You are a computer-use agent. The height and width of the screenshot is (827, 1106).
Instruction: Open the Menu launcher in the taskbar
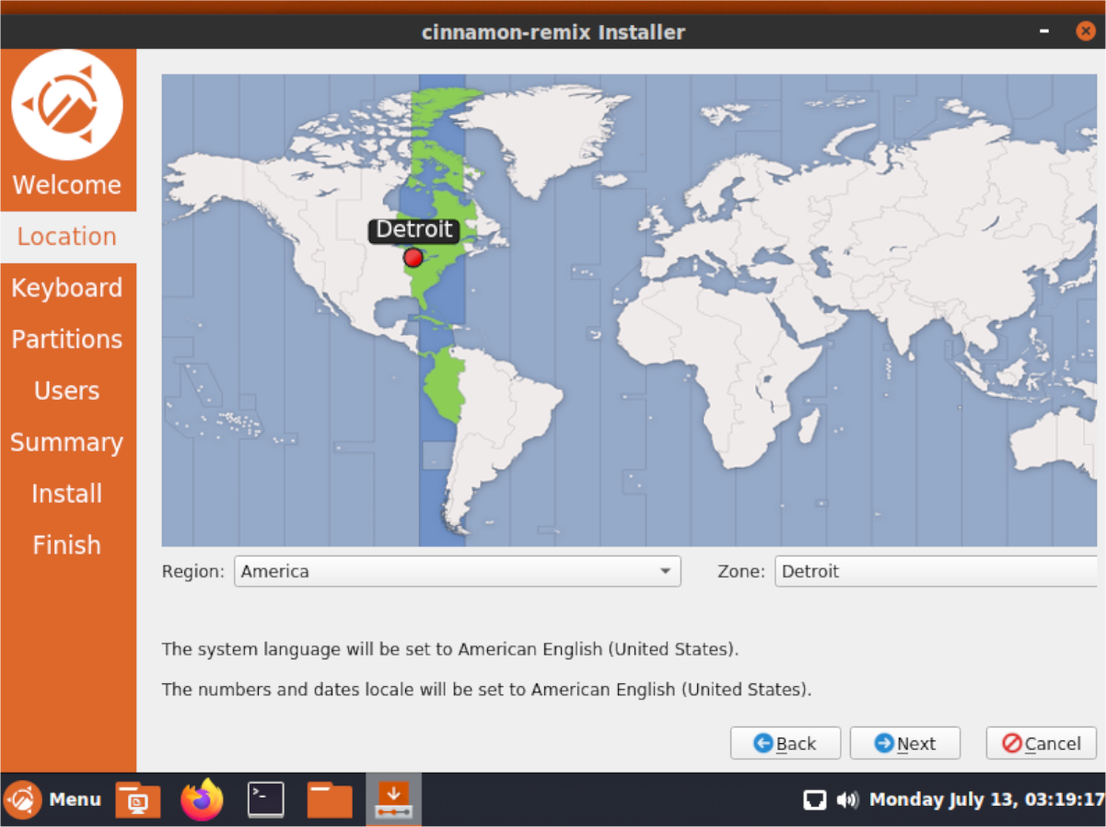53,799
